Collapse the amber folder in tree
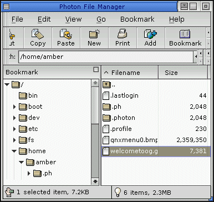This screenshot has width=214, height=202. tap(22, 163)
